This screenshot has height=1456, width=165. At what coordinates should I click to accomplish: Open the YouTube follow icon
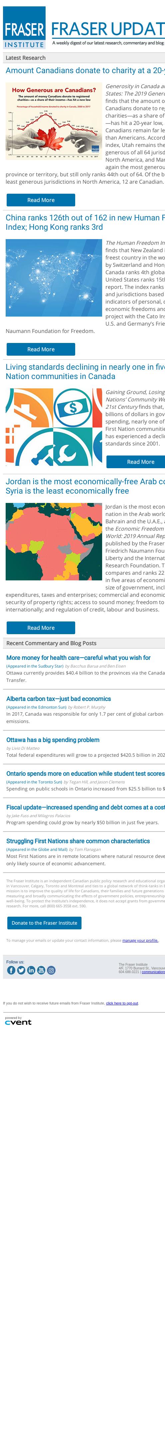(x=41, y=970)
